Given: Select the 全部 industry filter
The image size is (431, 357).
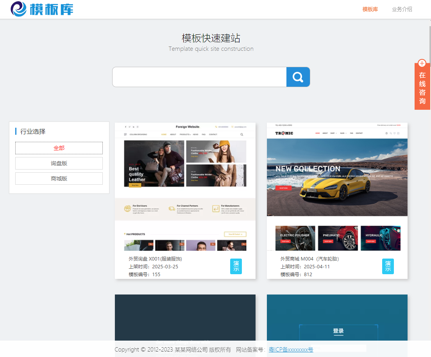Looking at the screenshot, I should click(59, 148).
